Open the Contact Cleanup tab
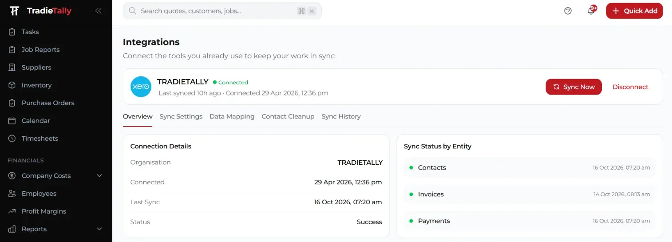The image size is (672, 242). (x=288, y=116)
